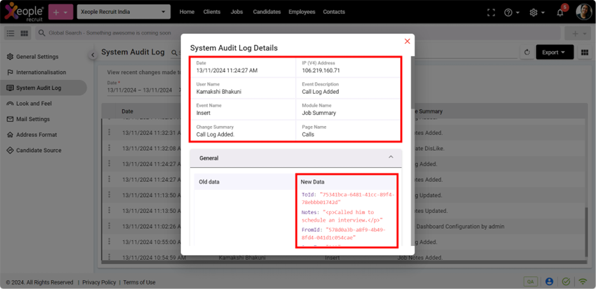Open row menu for 11:02:26 entry
The height and width of the screenshot is (289, 596).
110,225
